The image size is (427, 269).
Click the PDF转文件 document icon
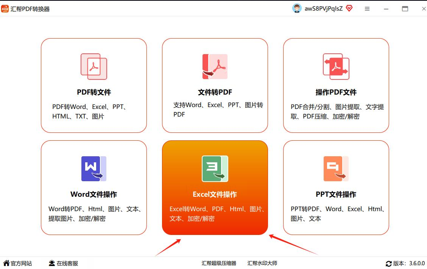coord(94,67)
